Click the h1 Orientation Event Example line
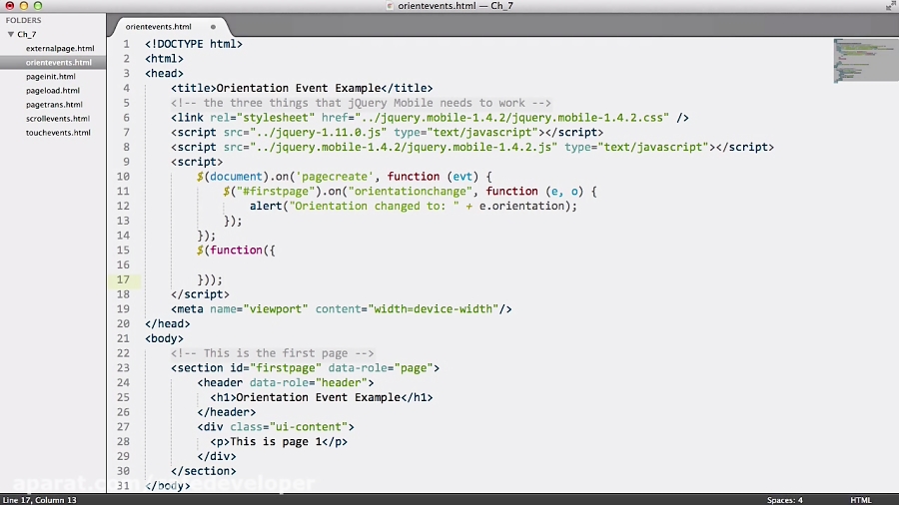The image size is (899, 505). [321, 397]
